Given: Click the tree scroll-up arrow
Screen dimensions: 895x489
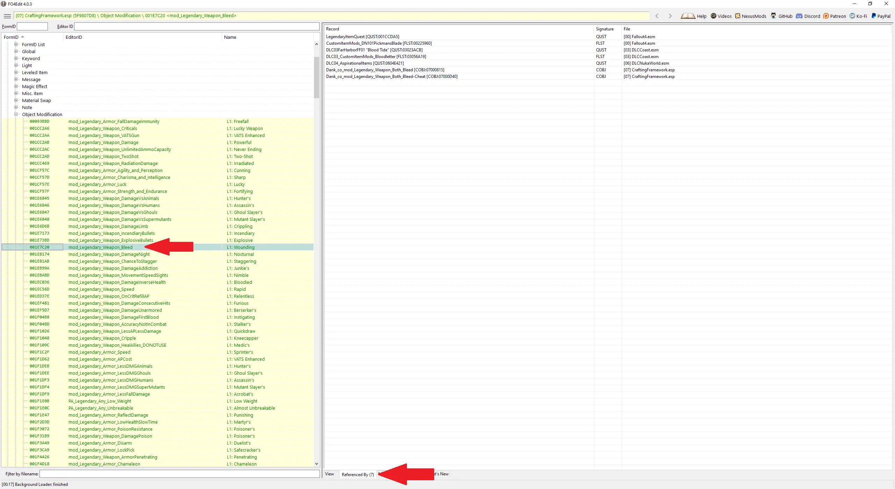Looking at the screenshot, I should coord(316,44).
